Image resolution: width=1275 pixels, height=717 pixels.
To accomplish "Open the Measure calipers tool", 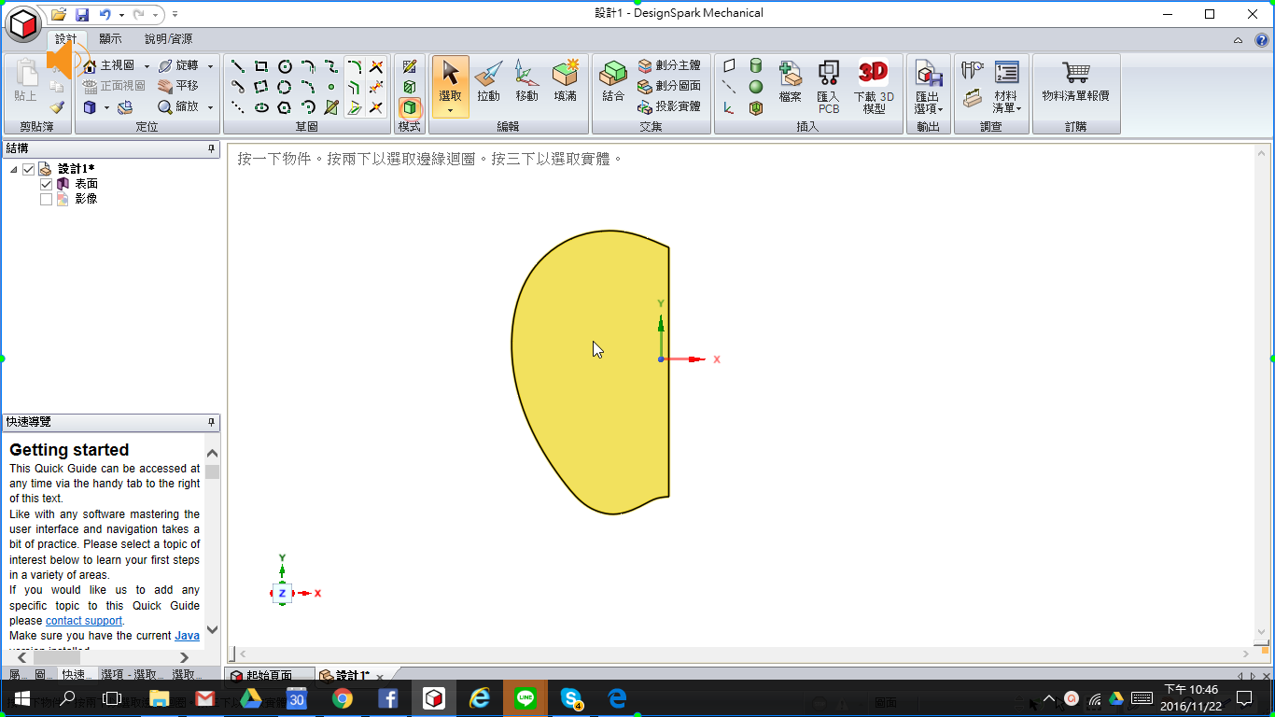I will pos(973,69).
